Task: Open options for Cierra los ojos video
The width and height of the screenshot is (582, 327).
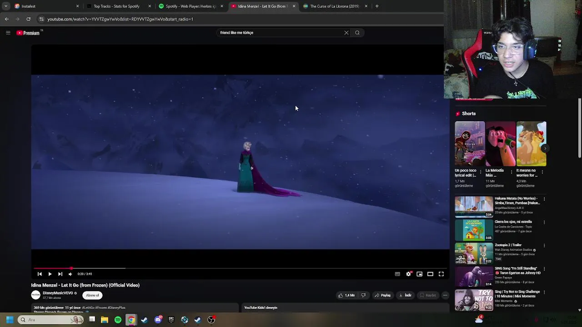Action: pyautogui.click(x=544, y=223)
